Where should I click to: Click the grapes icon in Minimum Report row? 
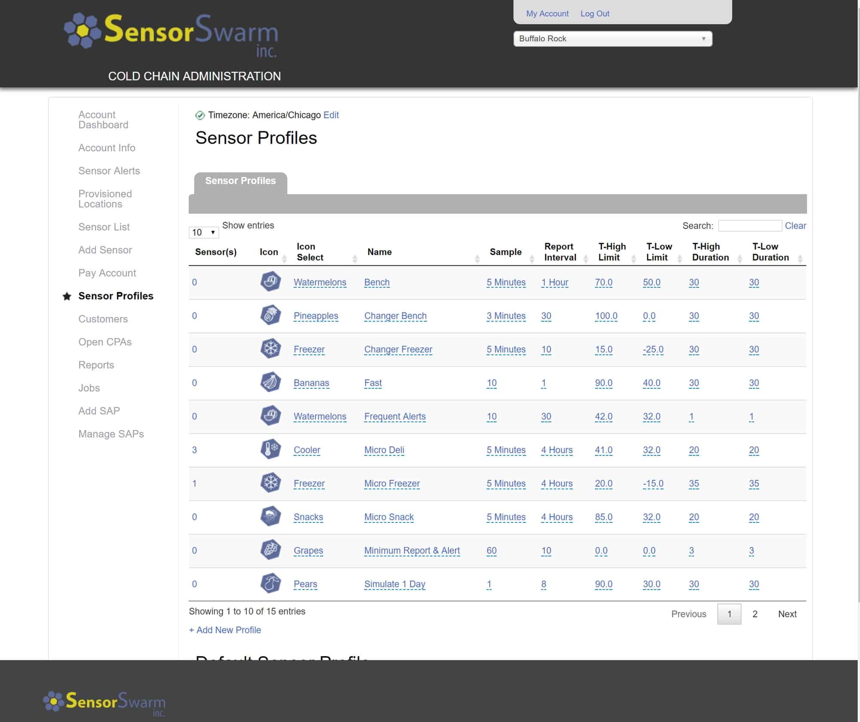point(270,550)
